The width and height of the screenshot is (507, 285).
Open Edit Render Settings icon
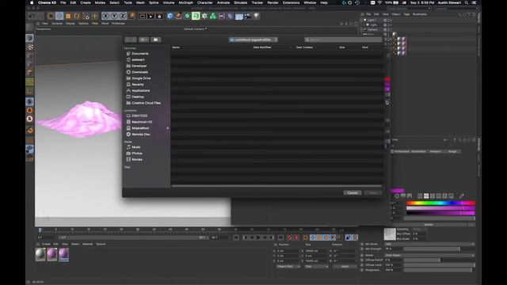[159, 16]
